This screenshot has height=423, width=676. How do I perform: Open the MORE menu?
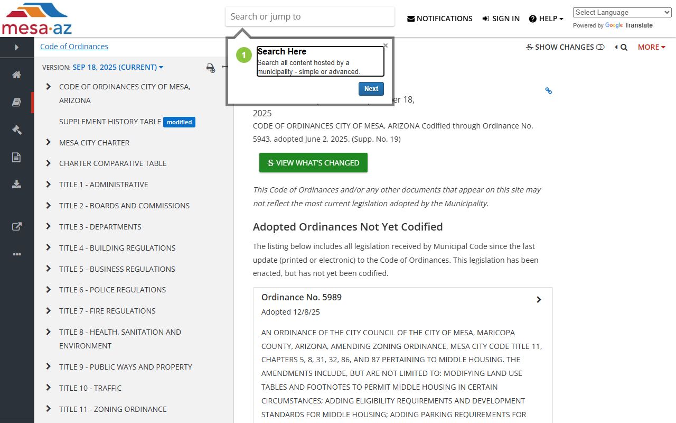651,47
